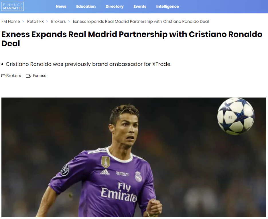Click chevron arrow after Retail FX
Screen dimensions: 268x219
(47, 21)
